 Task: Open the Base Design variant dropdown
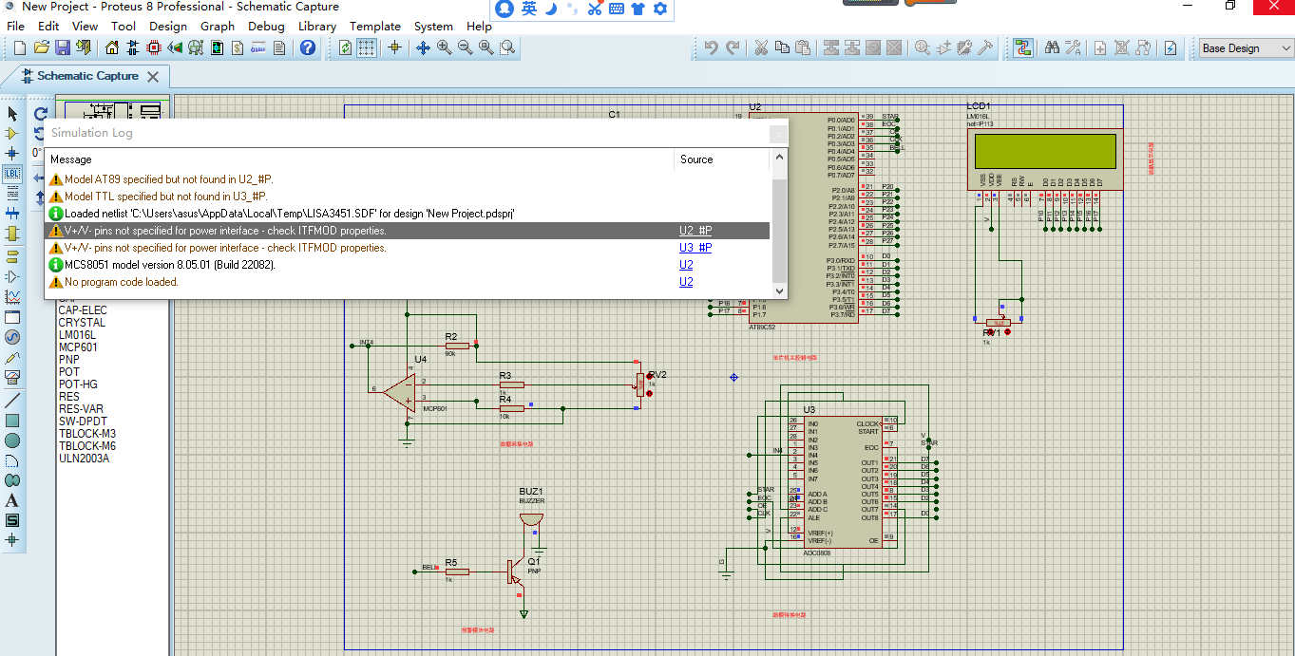click(x=1246, y=47)
